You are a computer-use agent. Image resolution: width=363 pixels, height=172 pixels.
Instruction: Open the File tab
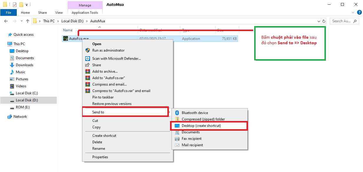(9, 13)
